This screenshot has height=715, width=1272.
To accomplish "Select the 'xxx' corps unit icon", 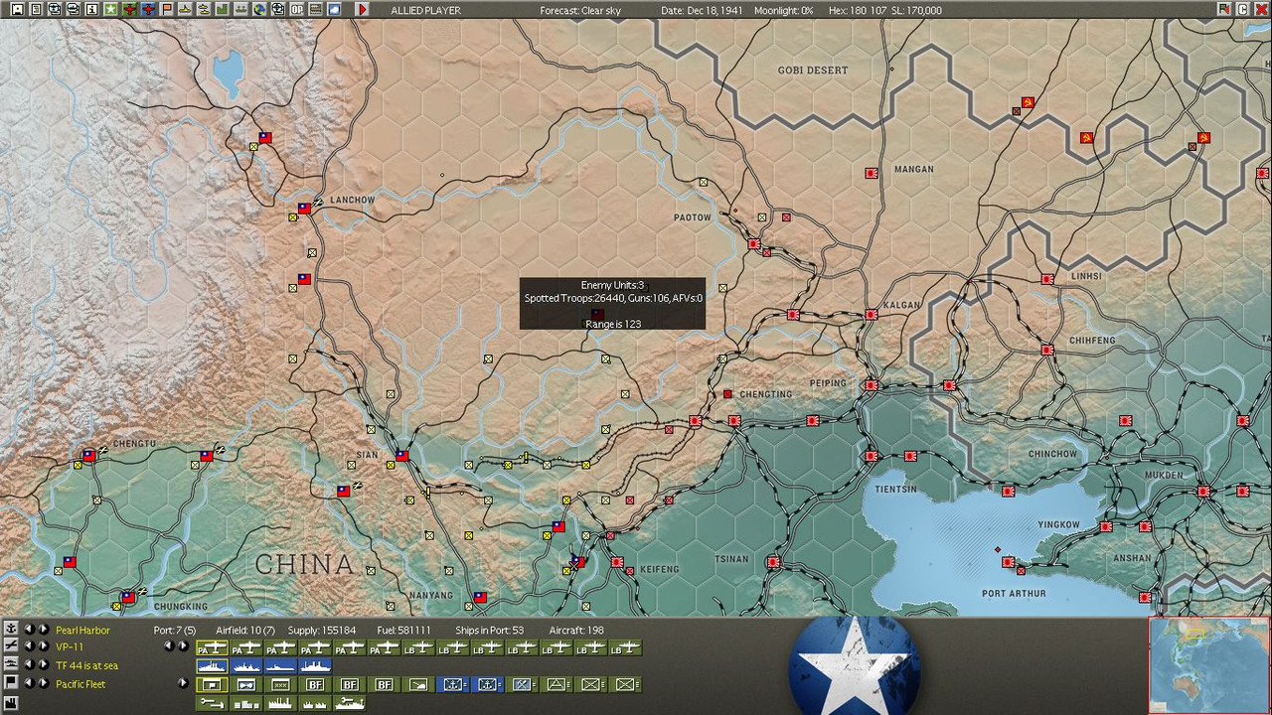I will [x=280, y=684].
